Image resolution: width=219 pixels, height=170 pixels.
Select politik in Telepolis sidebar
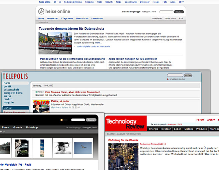(8, 87)
